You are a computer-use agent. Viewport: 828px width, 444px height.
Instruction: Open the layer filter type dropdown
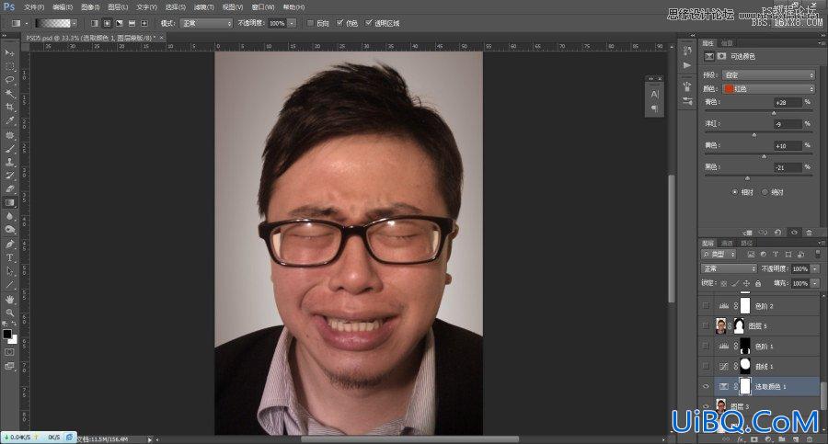719,255
